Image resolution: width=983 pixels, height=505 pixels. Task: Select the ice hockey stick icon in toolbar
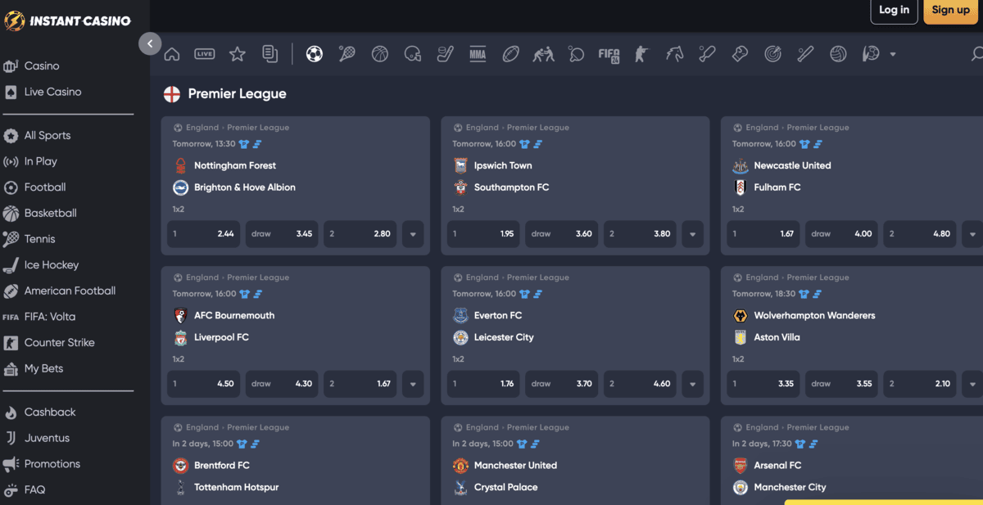445,54
